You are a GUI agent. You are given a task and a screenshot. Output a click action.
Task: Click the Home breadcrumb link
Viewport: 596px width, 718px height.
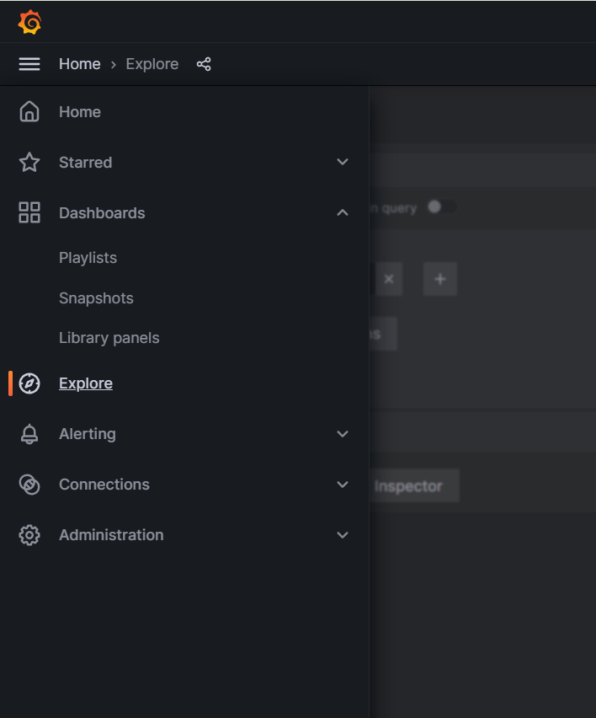pyautogui.click(x=79, y=64)
